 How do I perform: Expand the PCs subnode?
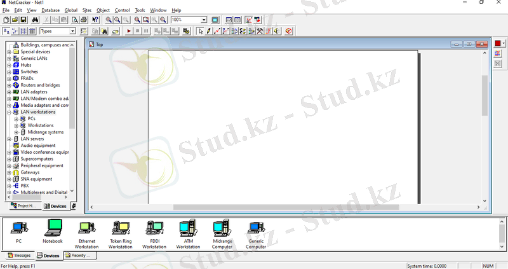pyautogui.click(x=16, y=119)
